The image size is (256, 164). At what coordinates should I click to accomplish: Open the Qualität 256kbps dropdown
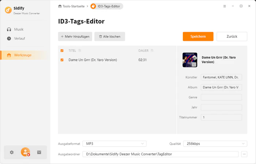pyautogui.click(x=215, y=144)
